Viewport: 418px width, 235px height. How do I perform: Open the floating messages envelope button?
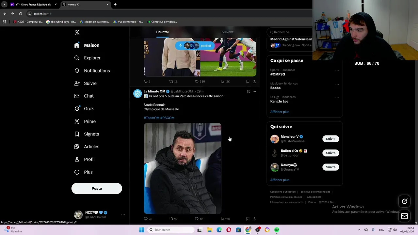404,216
